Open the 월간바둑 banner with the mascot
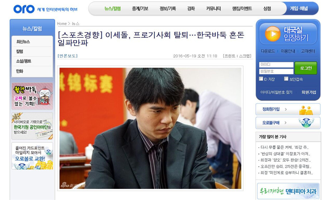Image resolution: width=322 pixels, height=200 pixels. (x=32, y=96)
